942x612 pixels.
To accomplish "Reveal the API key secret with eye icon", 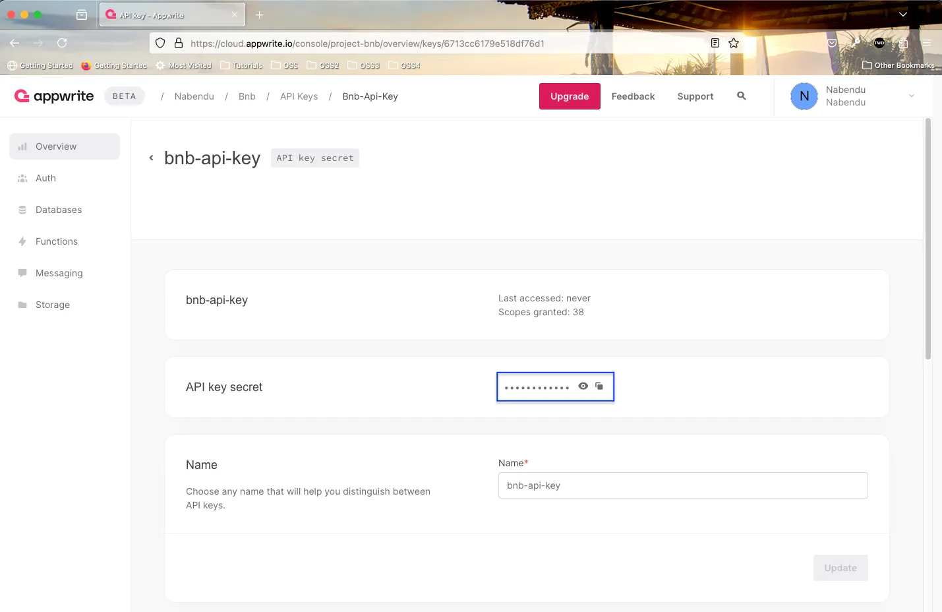I will 583,386.
